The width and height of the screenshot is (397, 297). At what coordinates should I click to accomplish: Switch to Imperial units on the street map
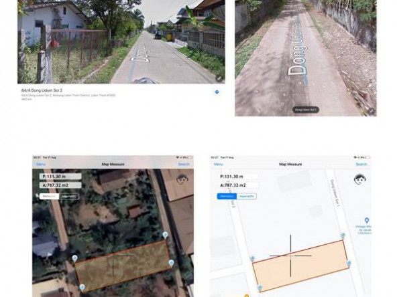(x=247, y=196)
